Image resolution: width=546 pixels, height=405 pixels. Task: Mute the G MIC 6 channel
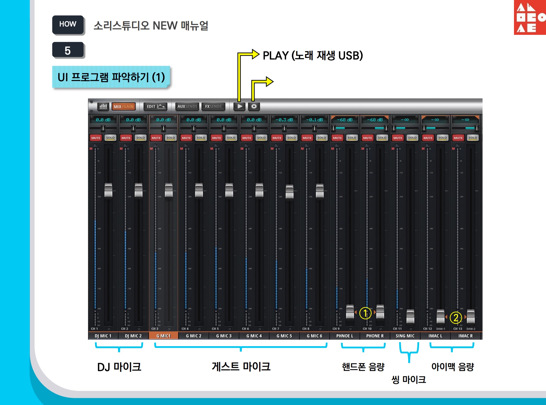pyautogui.click(x=307, y=138)
